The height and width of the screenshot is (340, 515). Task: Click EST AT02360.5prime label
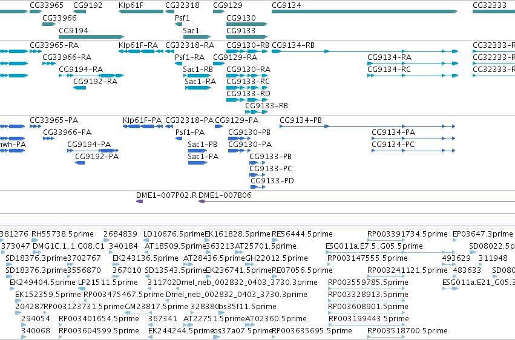pyautogui.click(x=276, y=319)
